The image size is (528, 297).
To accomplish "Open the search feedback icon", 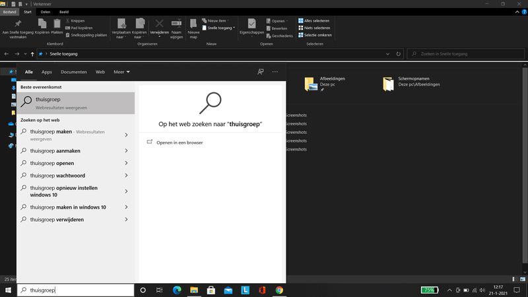I will pyautogui.click(x=261, y=71).
